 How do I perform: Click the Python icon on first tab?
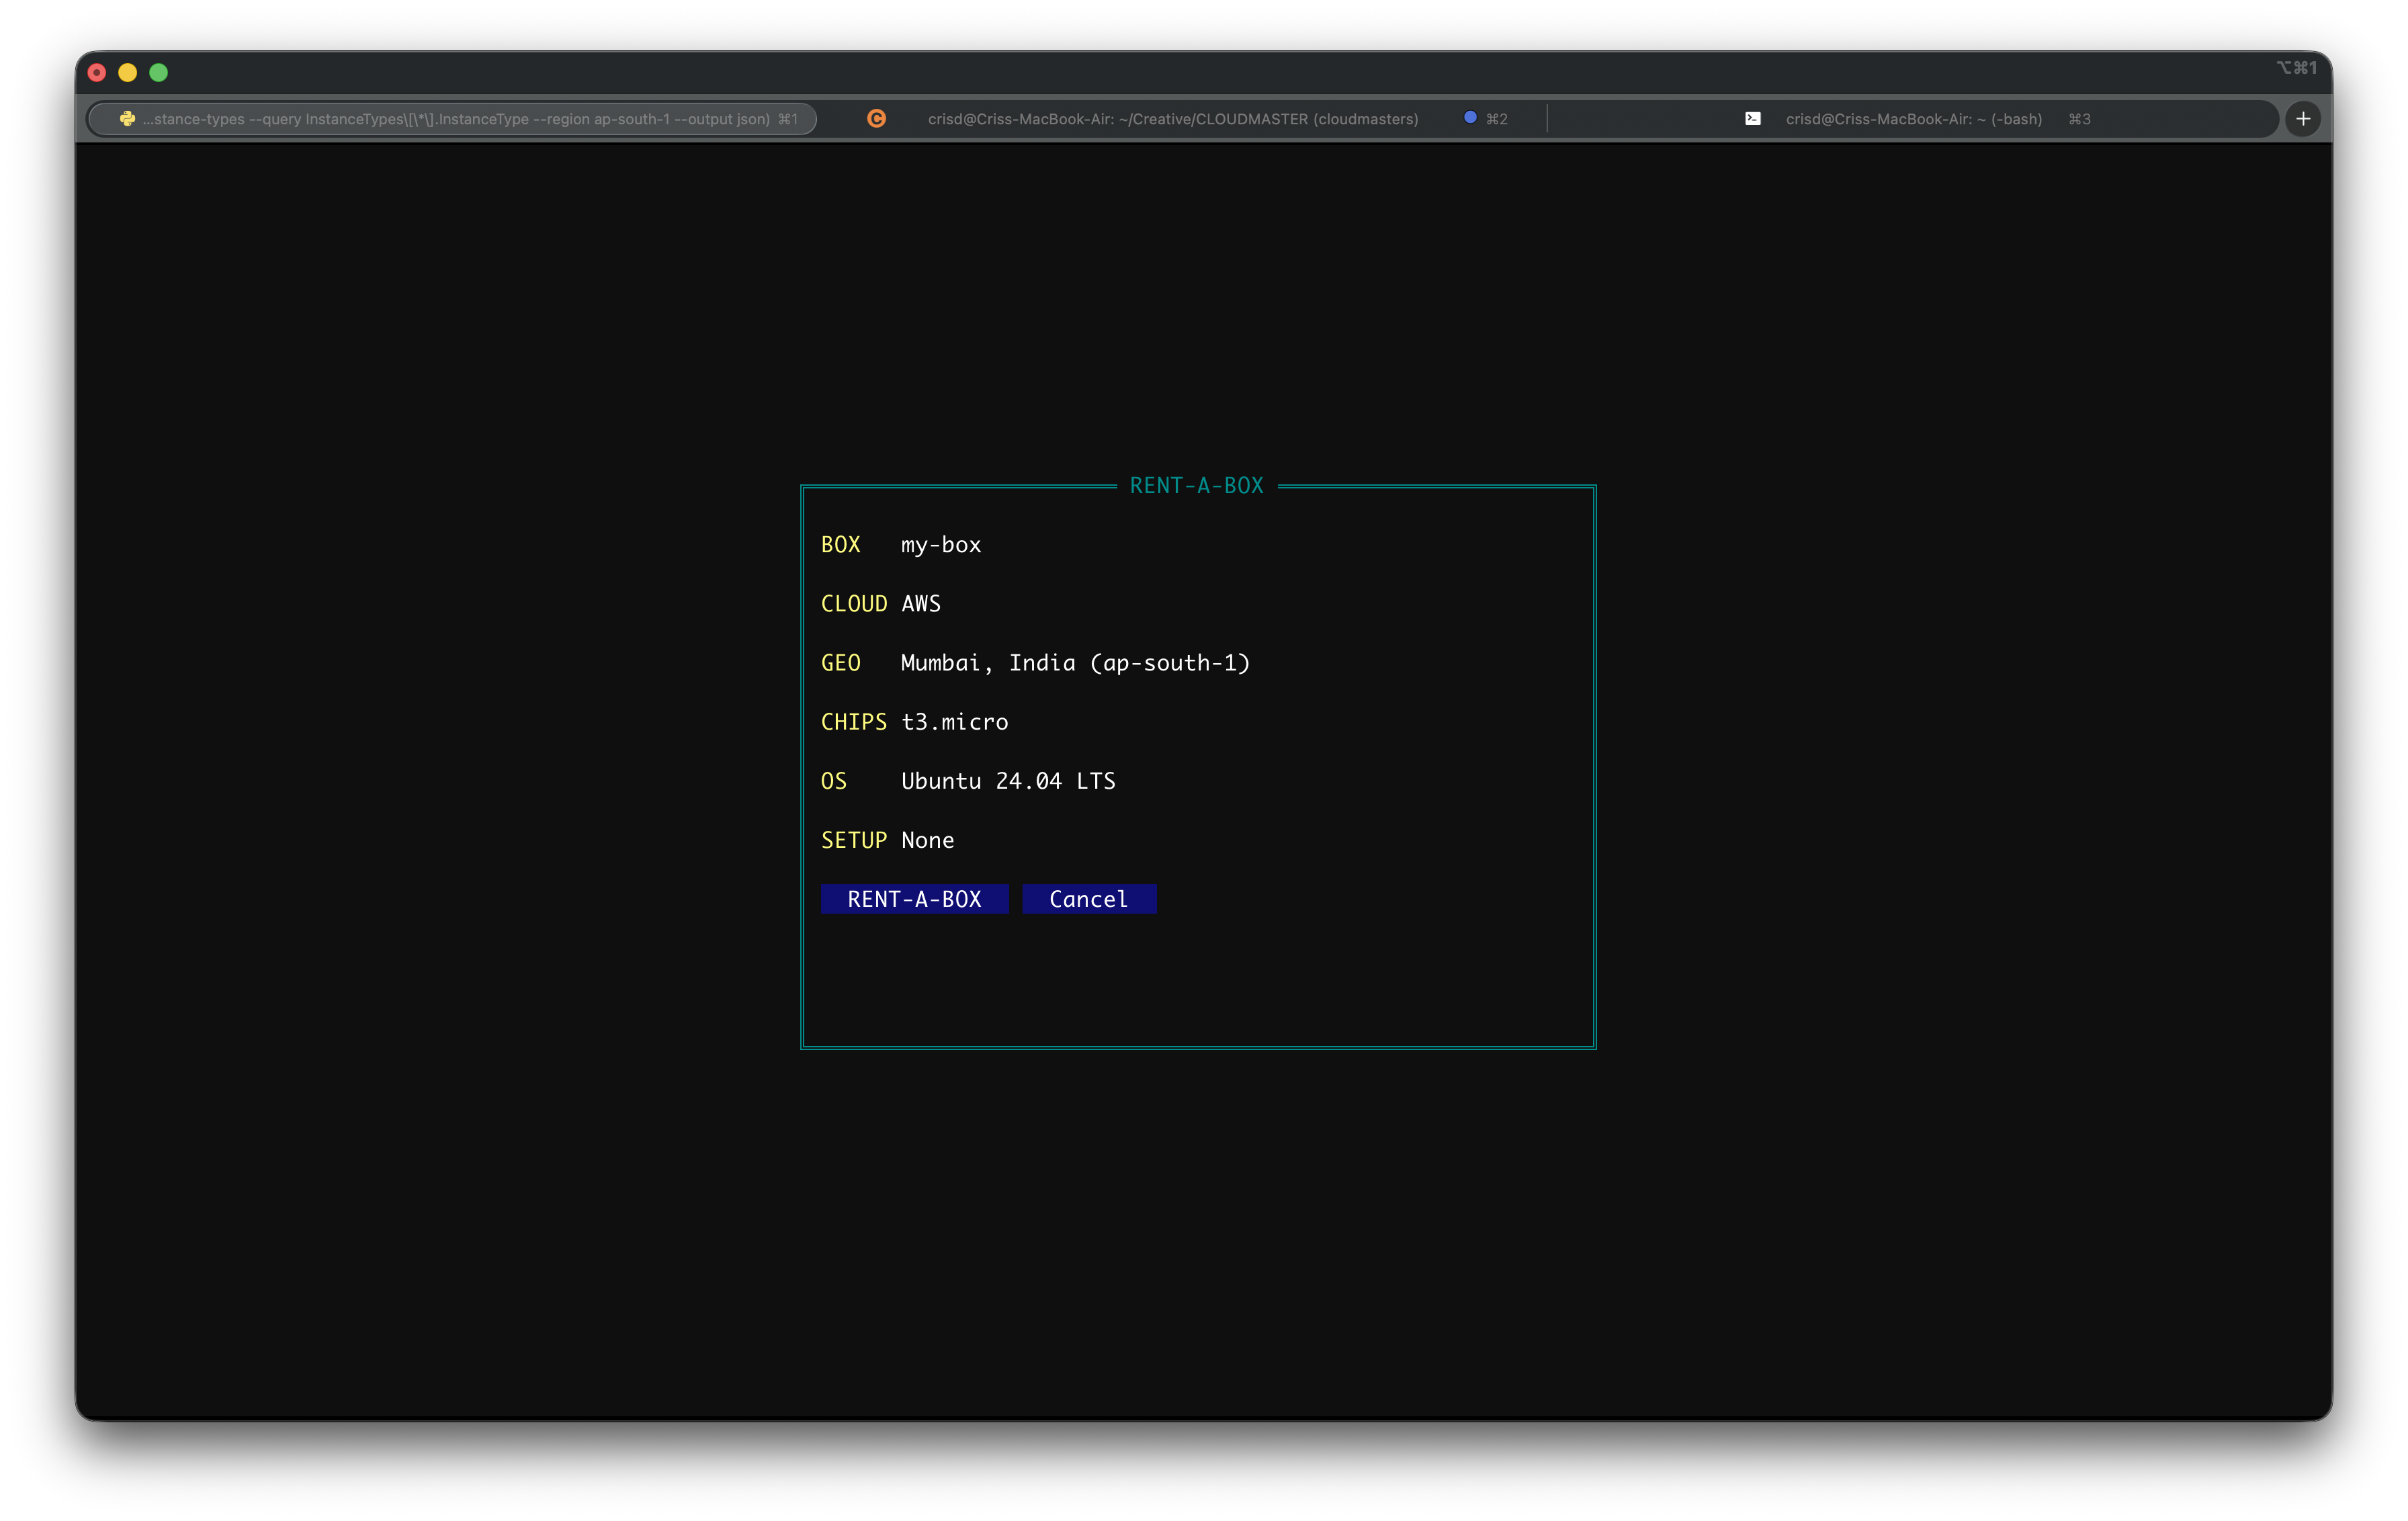(127, 119)
